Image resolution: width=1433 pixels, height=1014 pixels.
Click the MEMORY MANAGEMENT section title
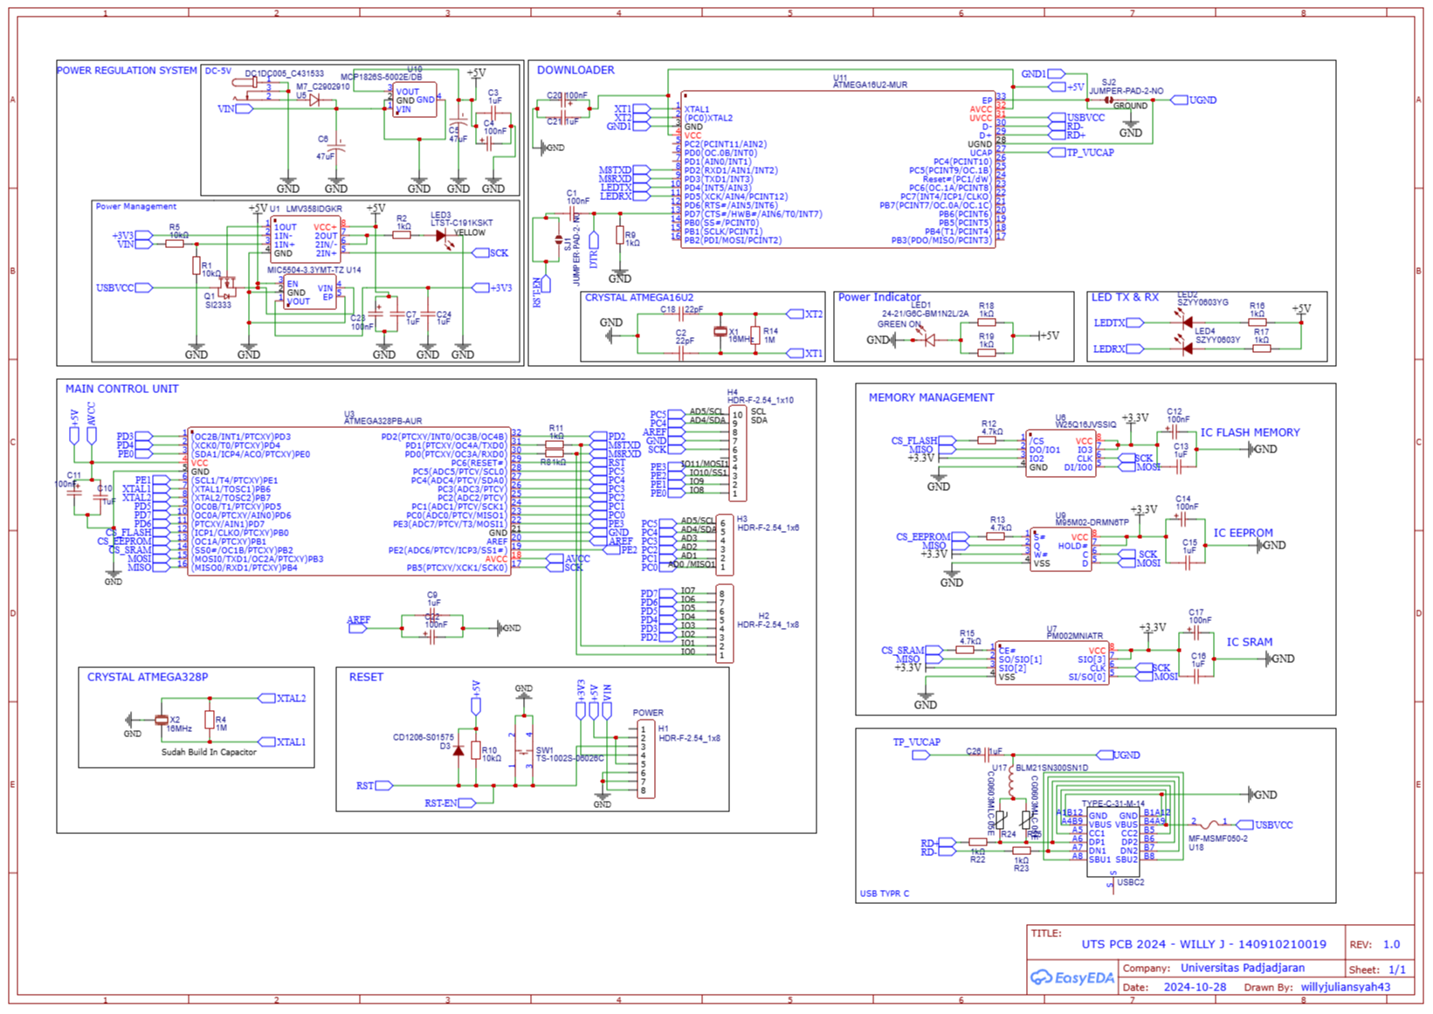pos(931,396)
